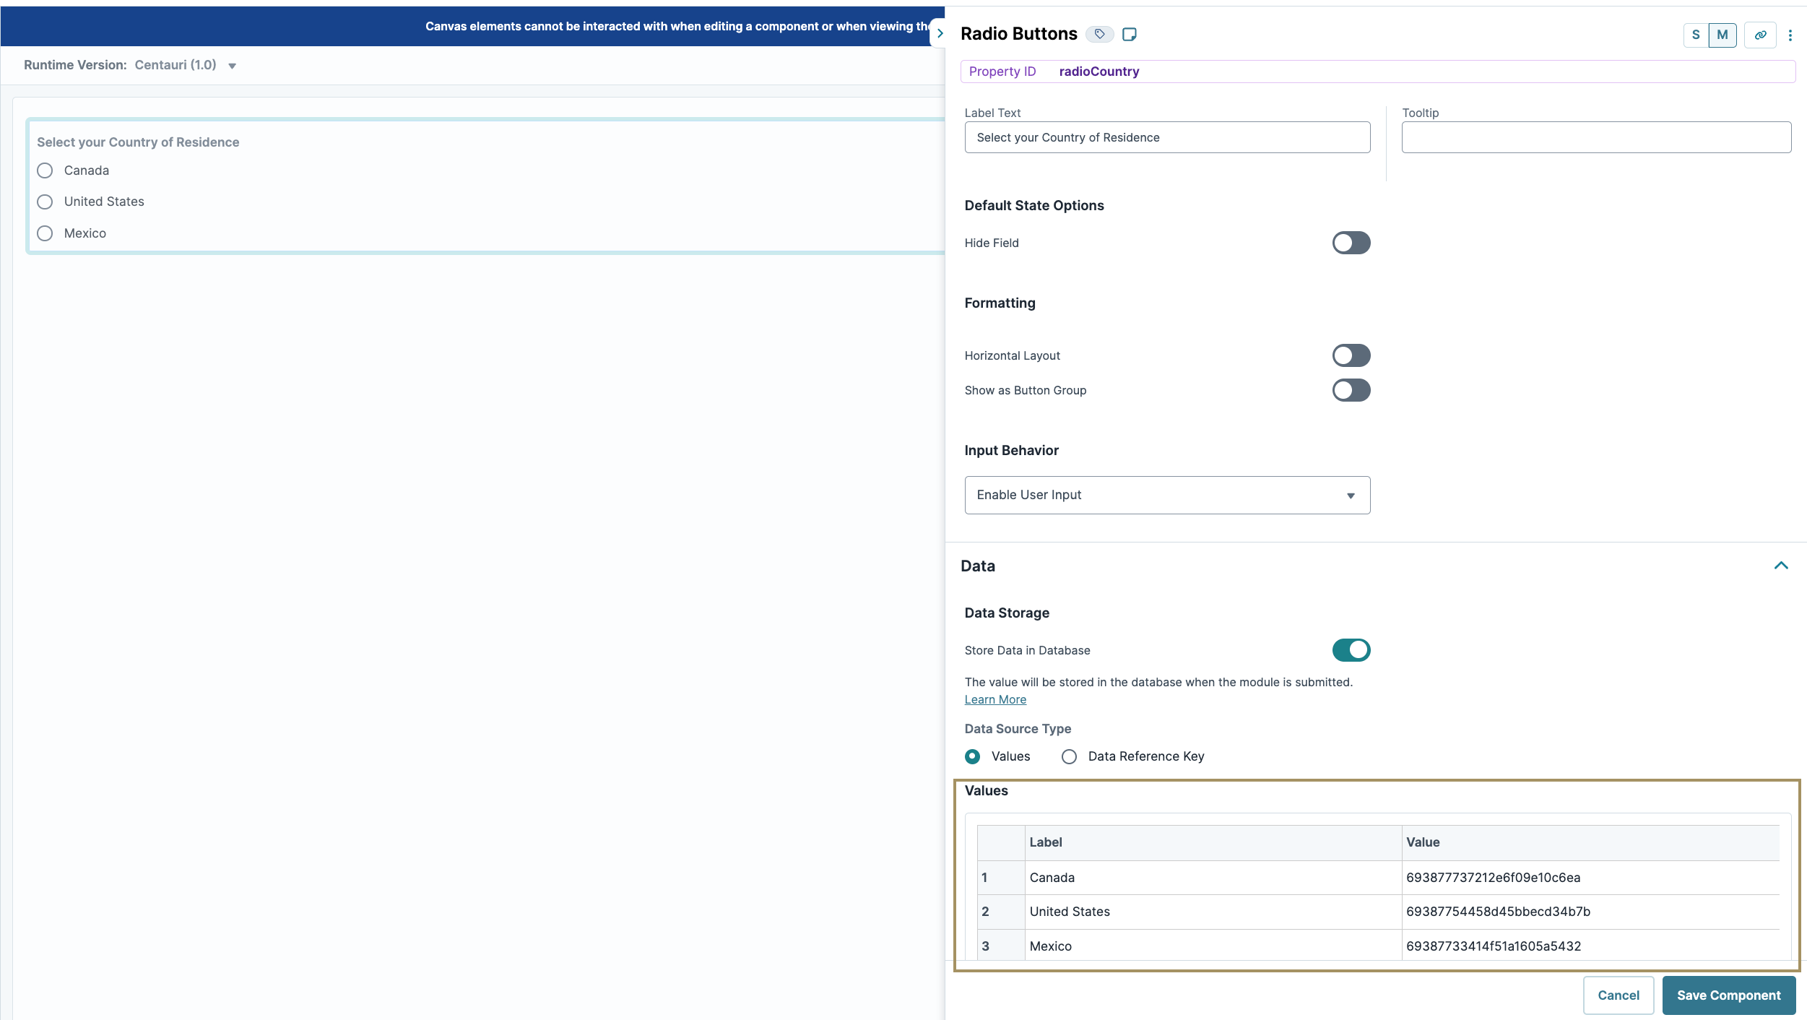This screenshot has width=1807, height=1020.
Task: Collapse the Data section chevron
Action: tap(1780, 566)
